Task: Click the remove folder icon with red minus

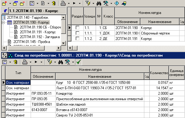Action: coord(22,3)
